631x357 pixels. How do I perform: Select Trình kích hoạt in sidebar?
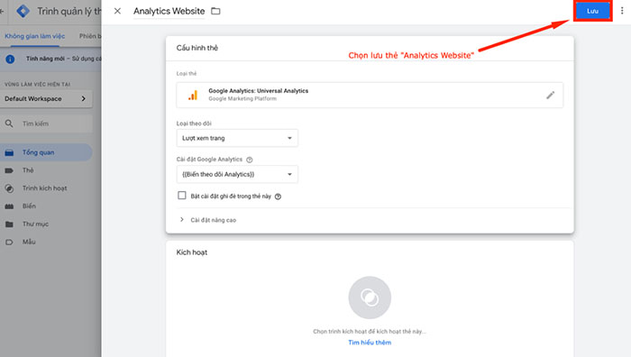[45, 188]
